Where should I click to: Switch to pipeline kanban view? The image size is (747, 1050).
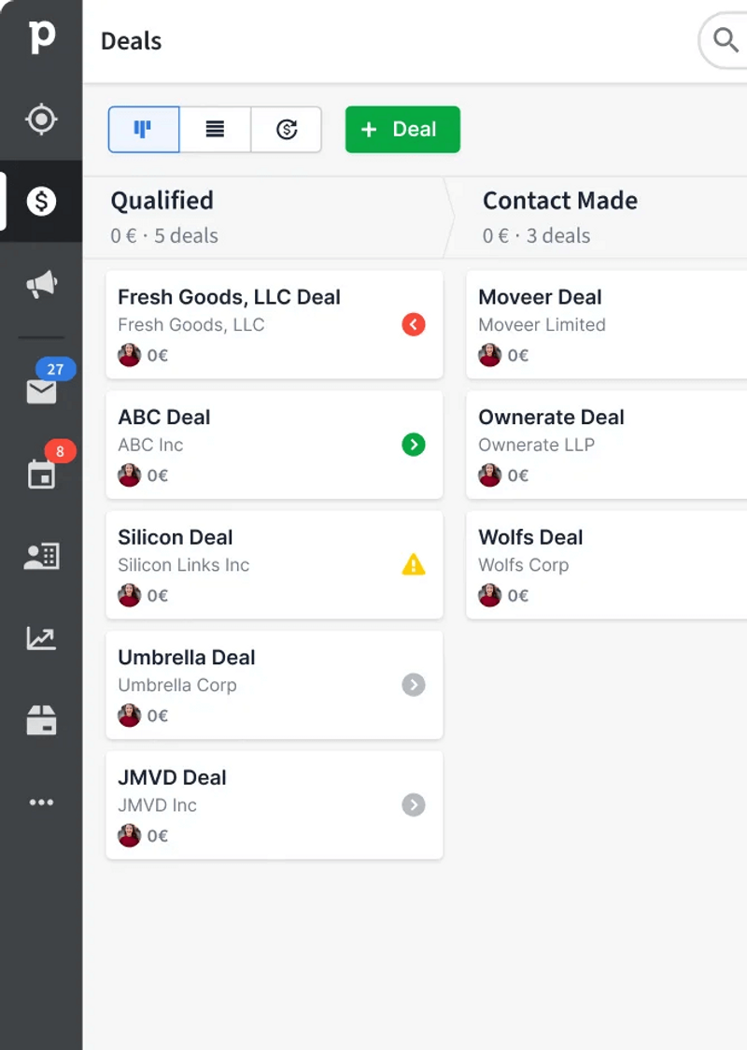pos(144,129)
